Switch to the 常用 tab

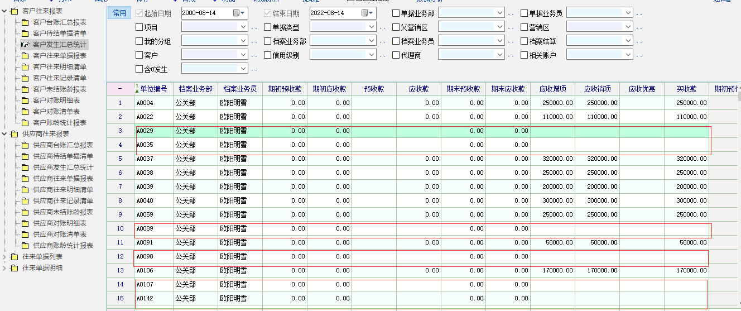(119, 13)
